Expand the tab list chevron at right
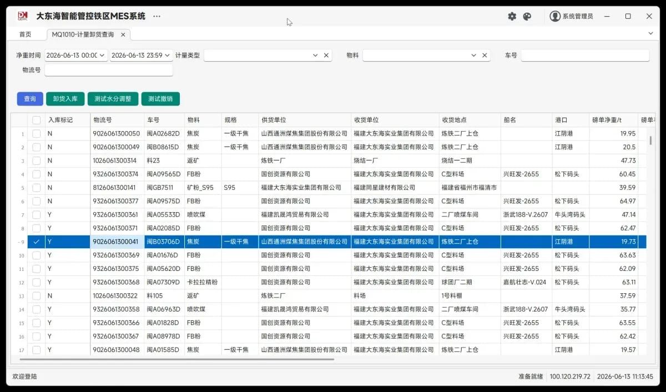 tap(650, 34)
